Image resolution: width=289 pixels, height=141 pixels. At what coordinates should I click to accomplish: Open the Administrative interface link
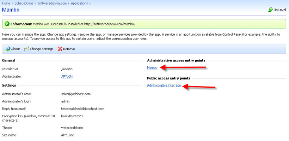[x=164, y=86]
